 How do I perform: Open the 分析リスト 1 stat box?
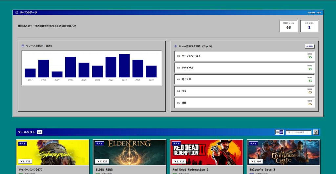[309, 26]
